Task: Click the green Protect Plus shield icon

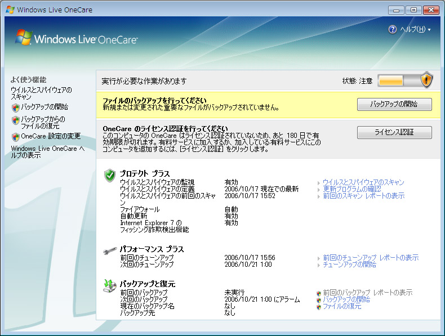Action: click(x=110, y=175)
